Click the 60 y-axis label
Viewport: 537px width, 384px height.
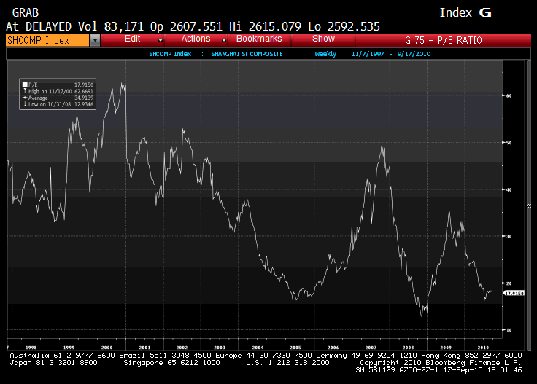pos(509,95)
